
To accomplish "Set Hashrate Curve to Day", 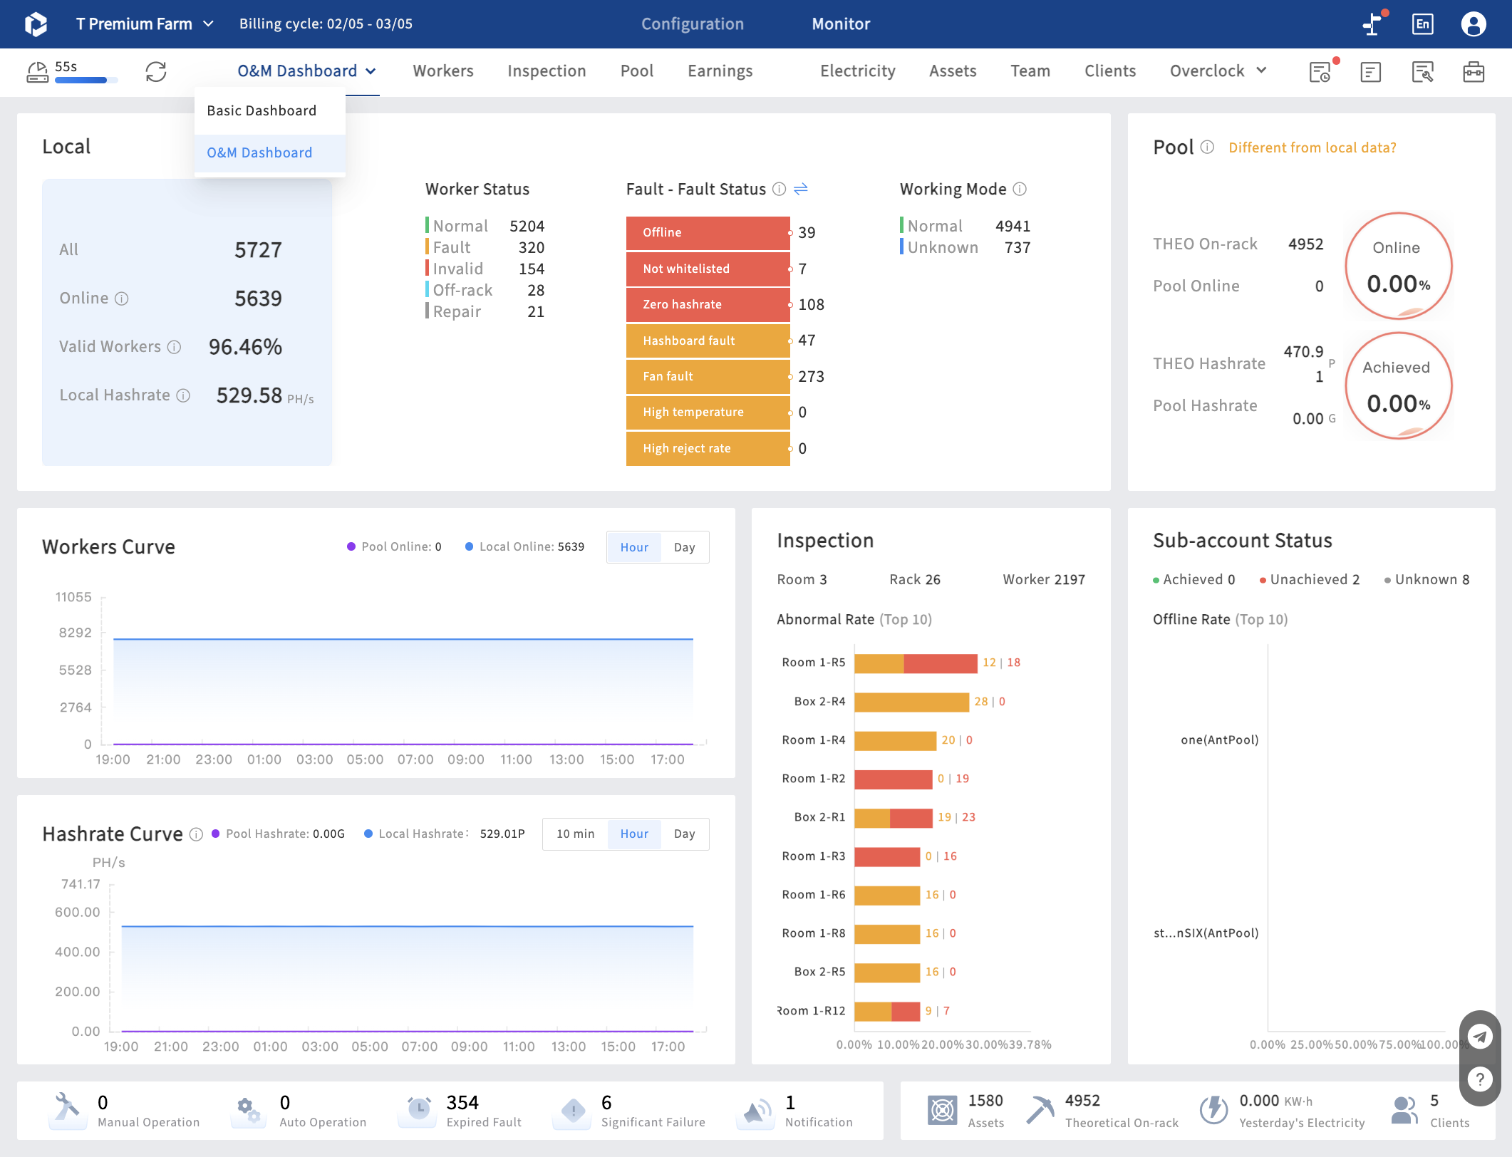I will click(x=684, y=834).
